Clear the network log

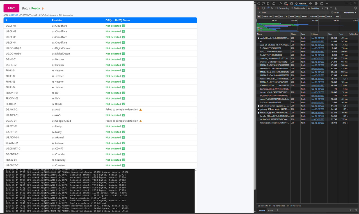263,8
